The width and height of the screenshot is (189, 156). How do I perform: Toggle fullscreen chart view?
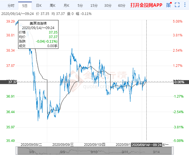pos(177,5)
